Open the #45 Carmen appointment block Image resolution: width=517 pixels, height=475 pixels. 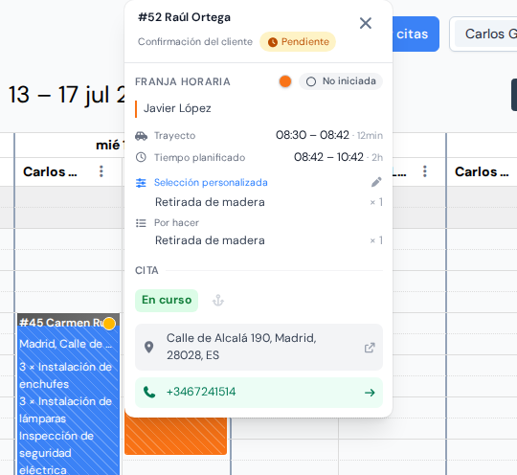tap(68, 395)
